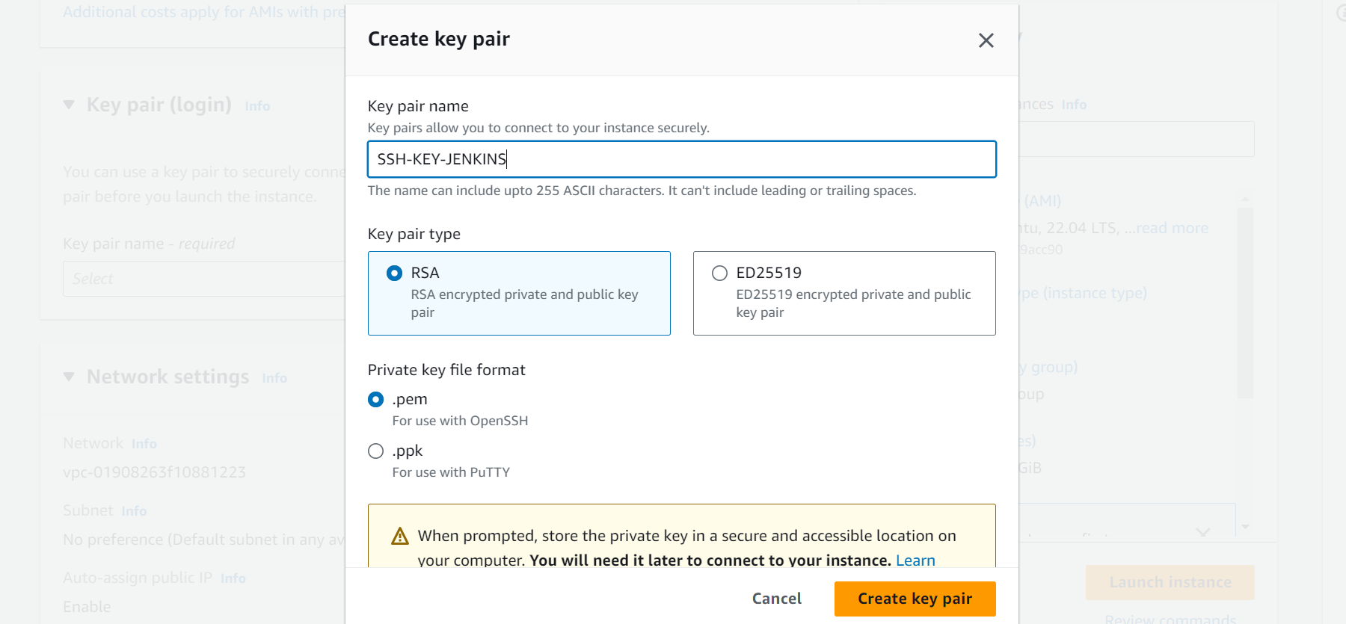This screenshot has width=1346, height=624.
Task: Click the Launch instance button
Action: [1170, 582]
